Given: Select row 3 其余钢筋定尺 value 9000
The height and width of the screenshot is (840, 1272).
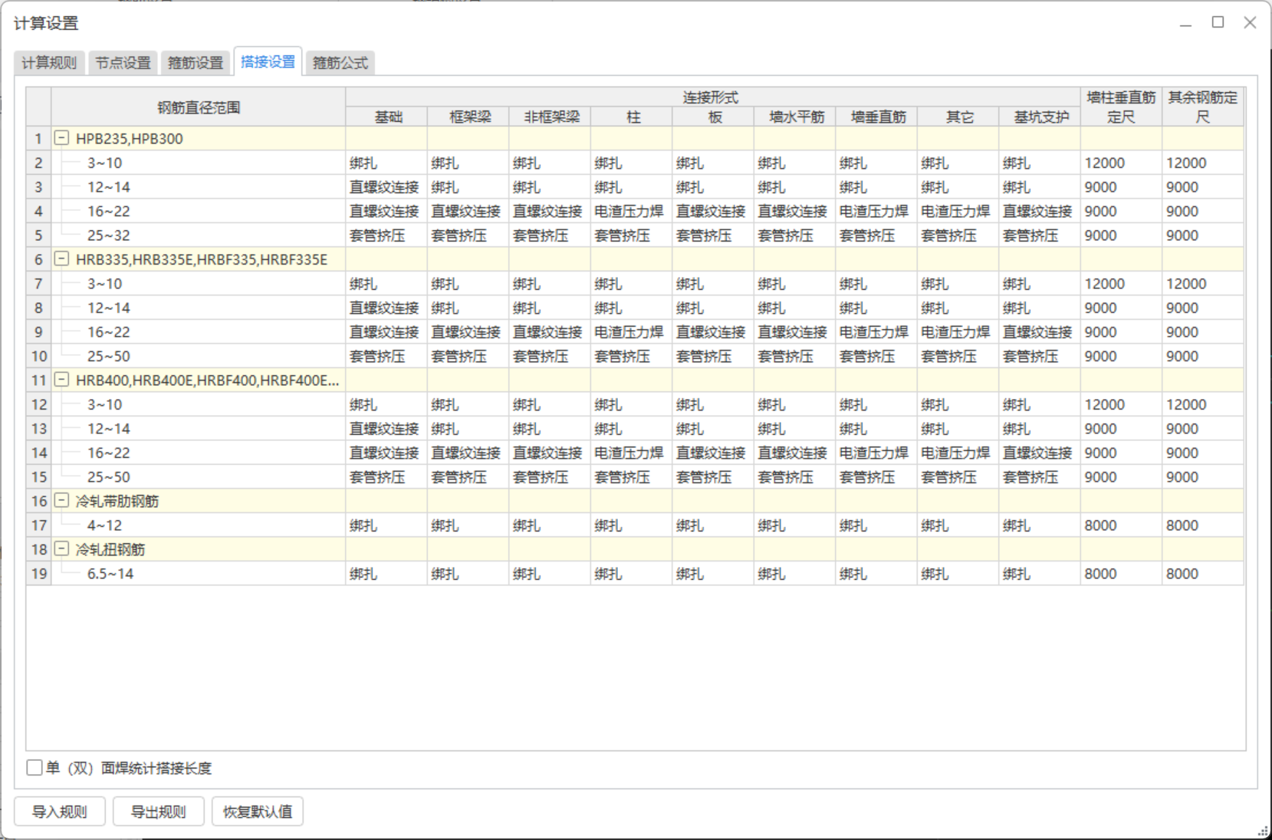Looking at the screenshot, I should pyautogui.click(x=1203, y=187).
